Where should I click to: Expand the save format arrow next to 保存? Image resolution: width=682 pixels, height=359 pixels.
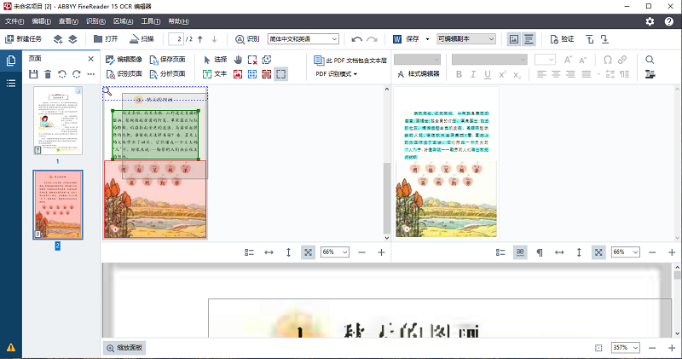[x=427, y=39]
